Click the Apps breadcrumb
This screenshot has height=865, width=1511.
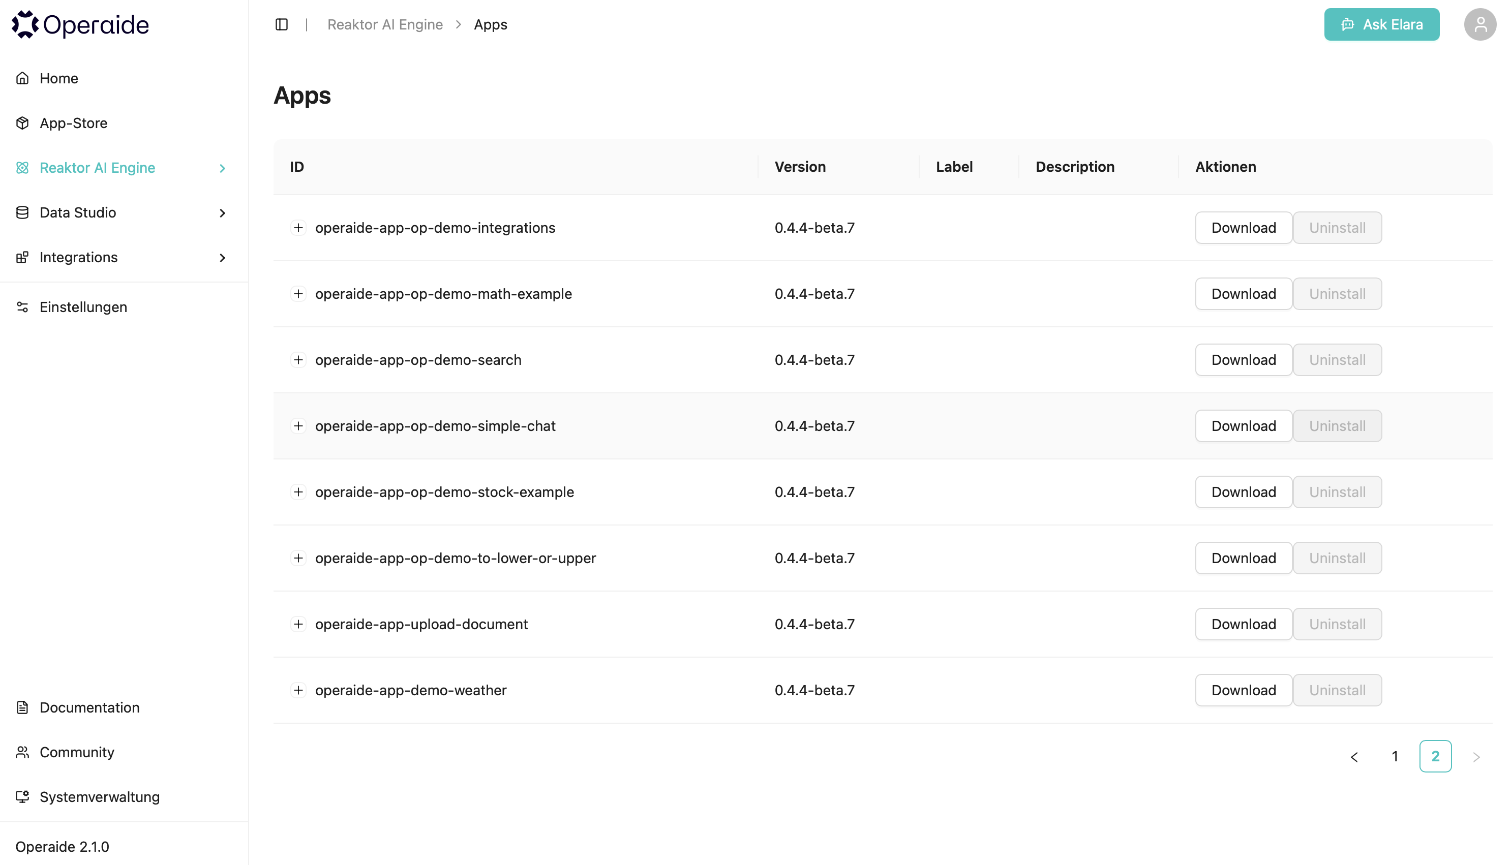click(x=490, y=24)
